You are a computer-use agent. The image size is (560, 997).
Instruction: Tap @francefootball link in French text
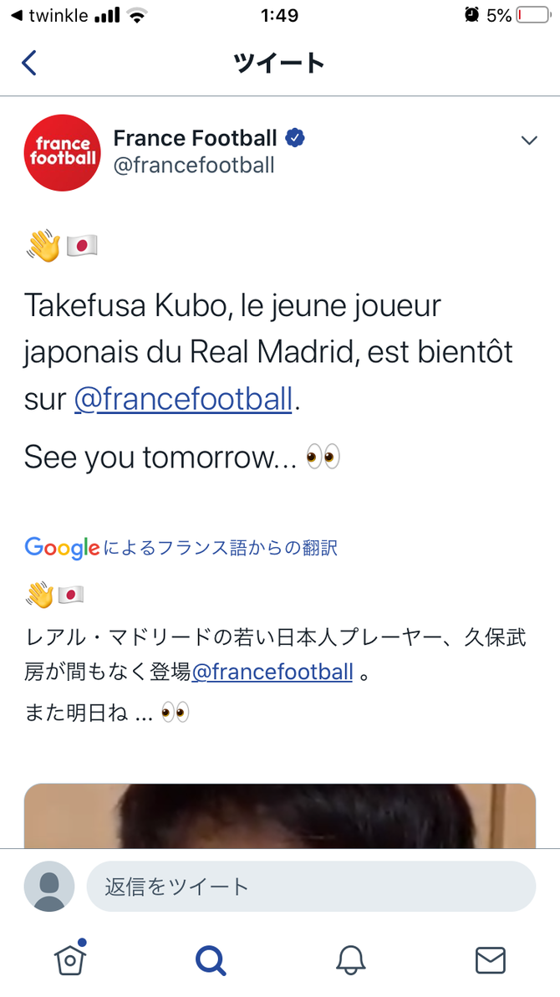coord(183,399)
